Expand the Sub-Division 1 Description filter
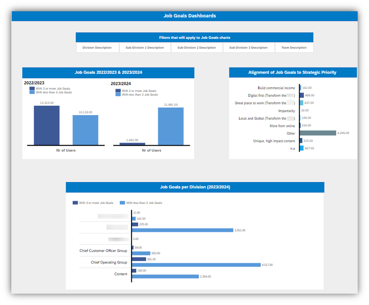The width and height of the screenshot is (369, 305). (x=145, y=47)
